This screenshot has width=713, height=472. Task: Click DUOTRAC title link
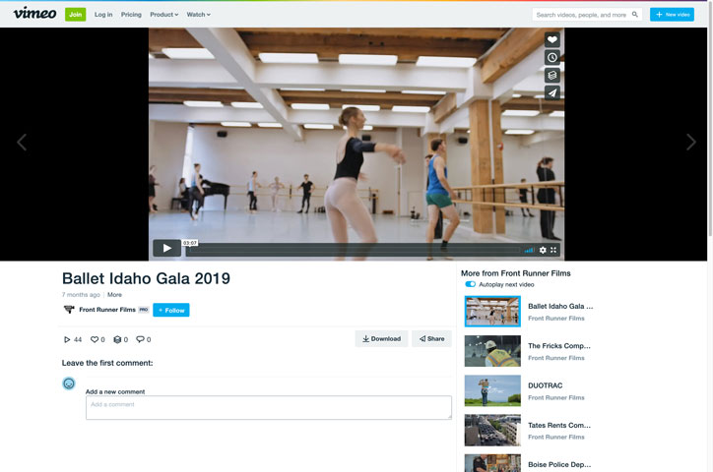pos(546,385)
